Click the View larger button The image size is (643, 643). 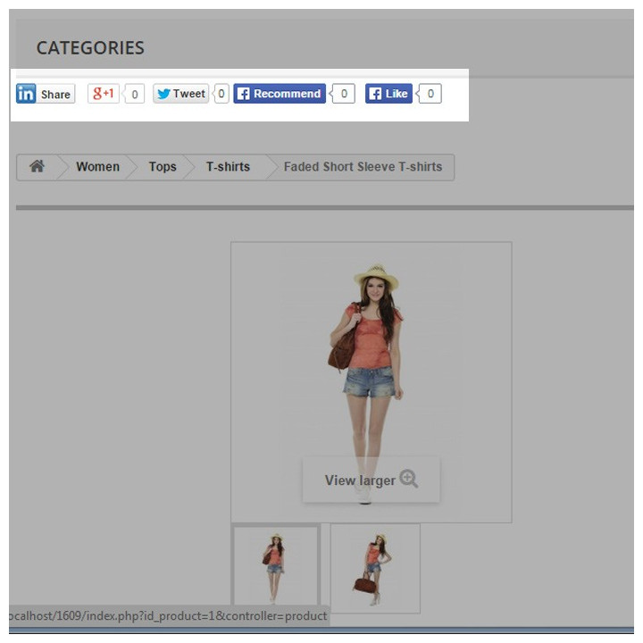pos(372,480)
